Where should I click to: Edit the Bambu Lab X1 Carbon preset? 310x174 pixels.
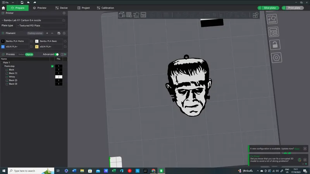point(64,20)
